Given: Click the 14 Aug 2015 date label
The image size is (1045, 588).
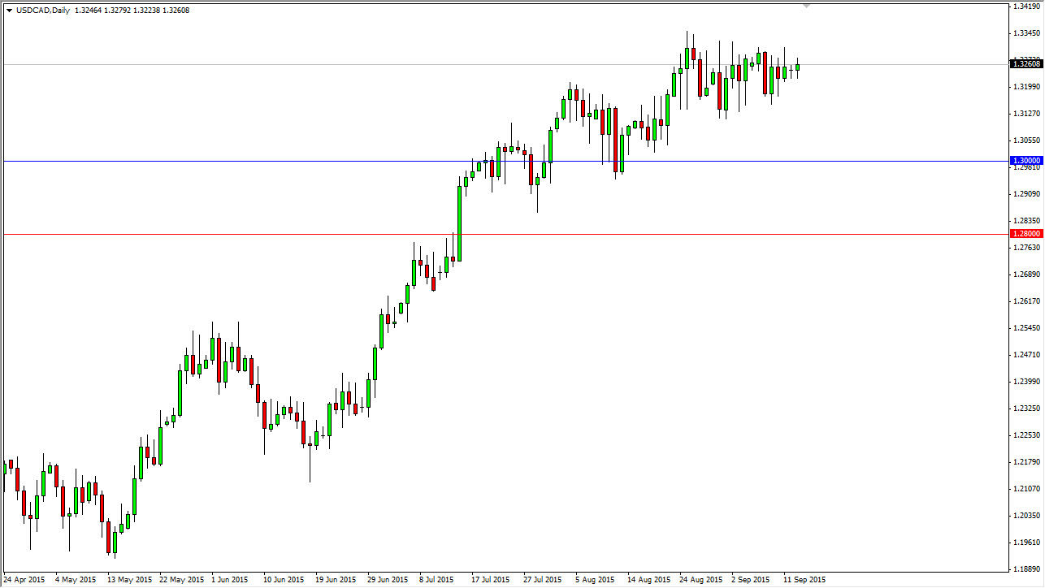Looking at the screenshot, I should tap(649, 580).
